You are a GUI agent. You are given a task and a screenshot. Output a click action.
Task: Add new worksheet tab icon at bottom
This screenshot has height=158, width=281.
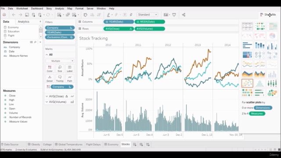135,144
